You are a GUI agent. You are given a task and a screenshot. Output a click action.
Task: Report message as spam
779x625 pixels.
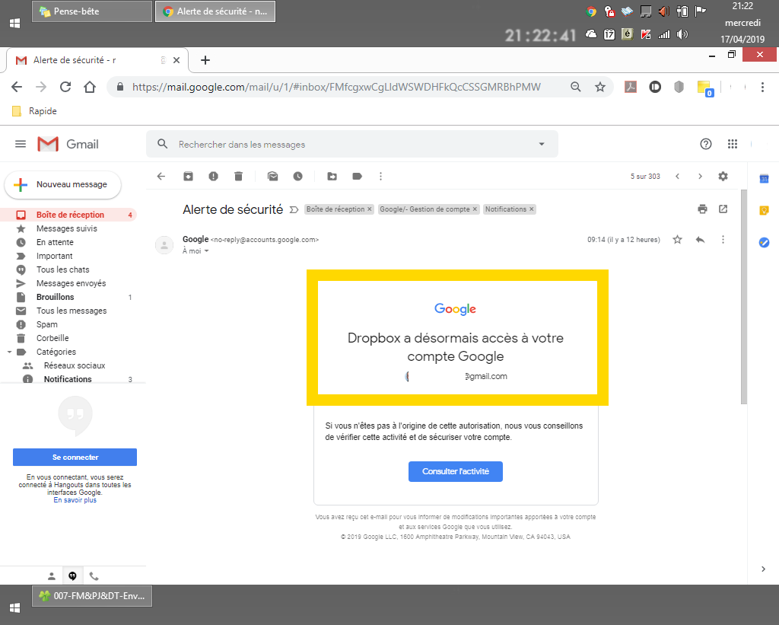pyautogui.click(x=213, y=177)
